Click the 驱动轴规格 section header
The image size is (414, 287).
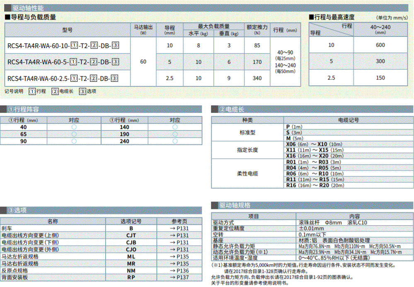(x=312, y=205)
